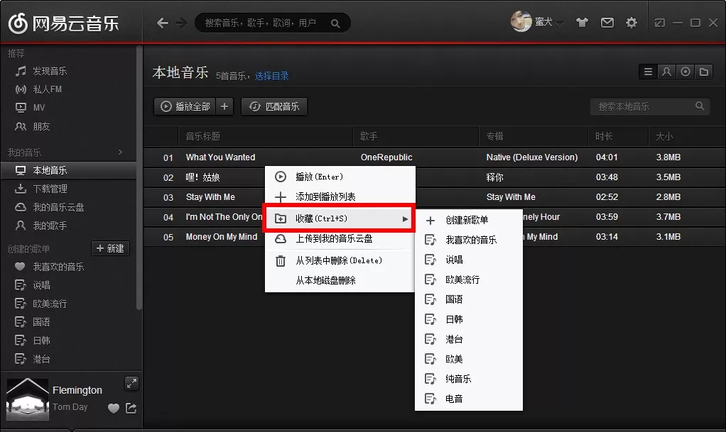The height and width of the screenshot is (432, 726).
Task: Click OneRepublic artist cell
Action: pyautogui.click(x=386, y=157)
